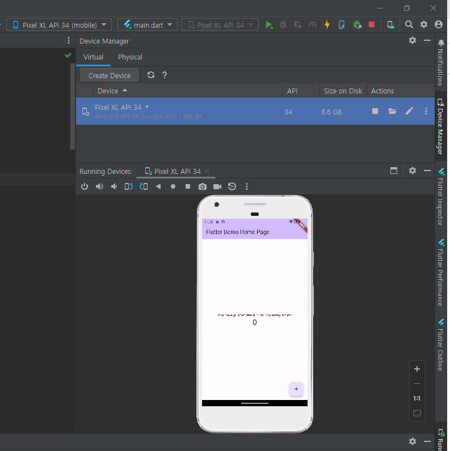This screenshot has width=450, height=451.
Task: Run main.dart with the green play icon
Action: click(x=269, y=25)
